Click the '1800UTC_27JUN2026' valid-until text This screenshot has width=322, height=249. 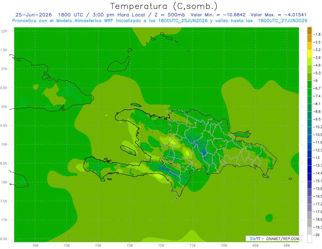click(283, 21)
